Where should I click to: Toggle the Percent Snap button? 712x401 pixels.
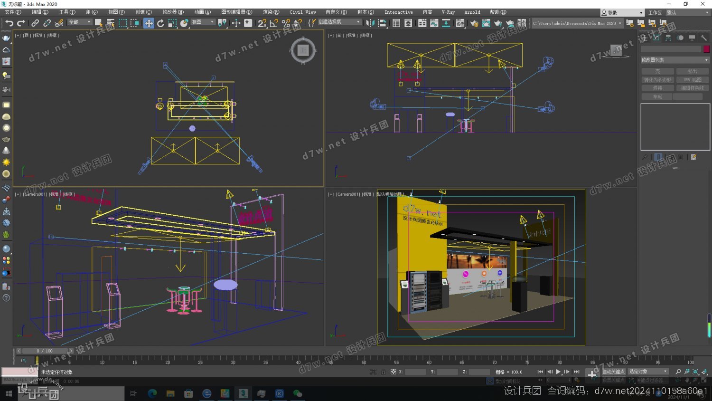point(286,23)
